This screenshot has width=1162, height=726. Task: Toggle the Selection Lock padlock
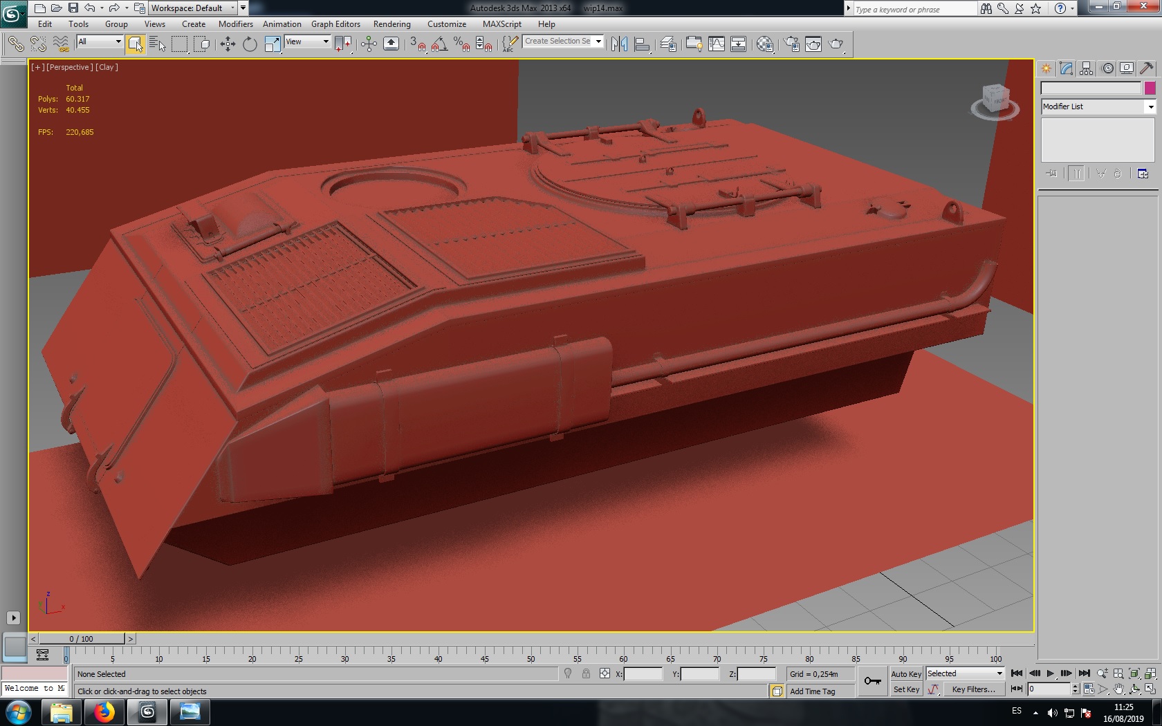click(x=586, y=673)
